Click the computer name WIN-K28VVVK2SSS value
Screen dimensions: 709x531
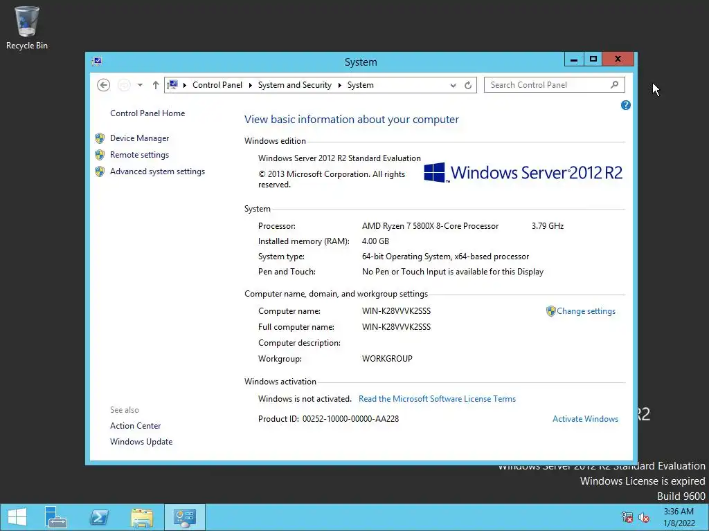pos(396,311)
